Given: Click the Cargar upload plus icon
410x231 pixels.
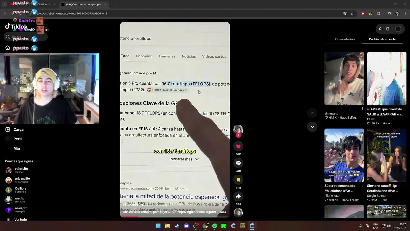Looking at the screenshot, I should click(8, 129).
